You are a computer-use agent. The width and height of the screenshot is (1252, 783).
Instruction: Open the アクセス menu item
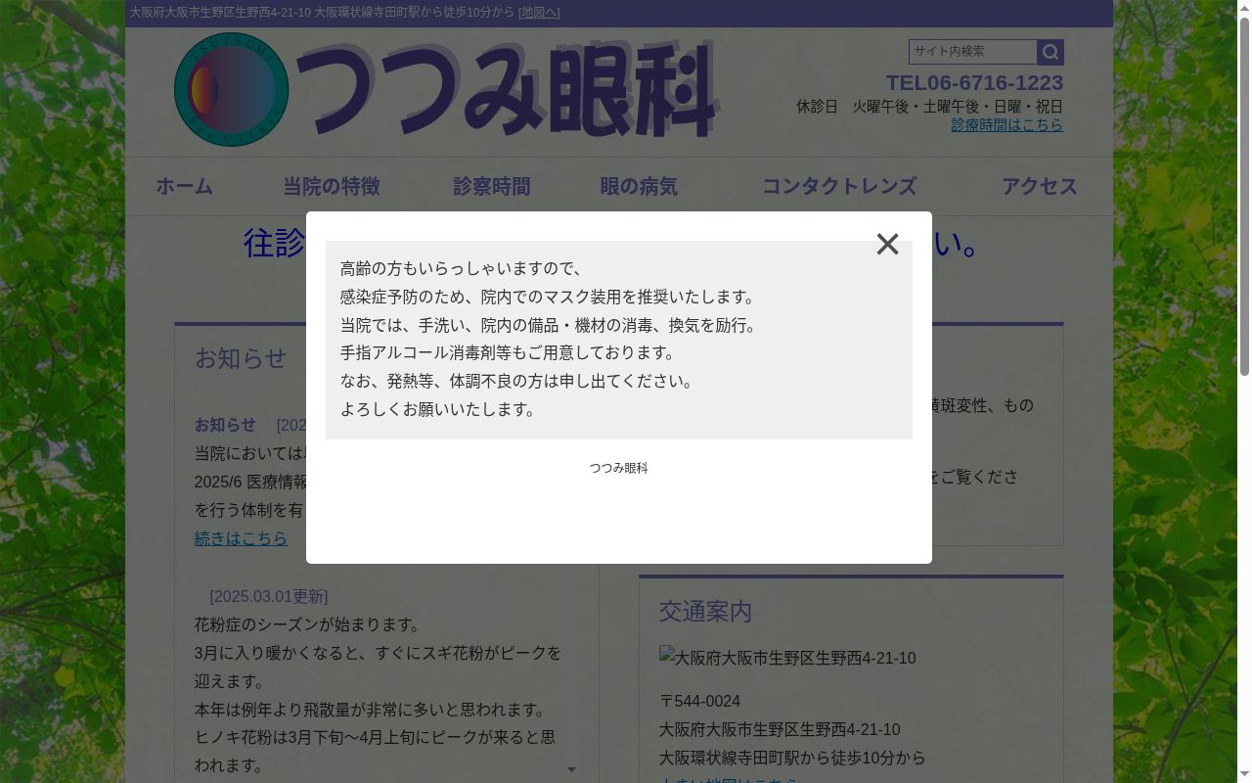(1040, 187)
